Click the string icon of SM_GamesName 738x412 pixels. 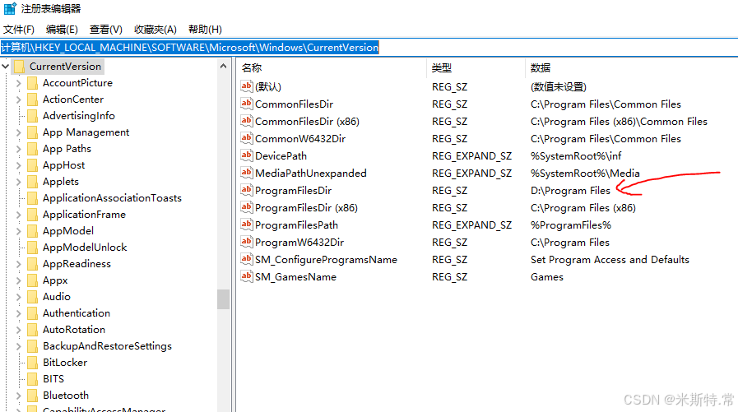tap(246, 276)
